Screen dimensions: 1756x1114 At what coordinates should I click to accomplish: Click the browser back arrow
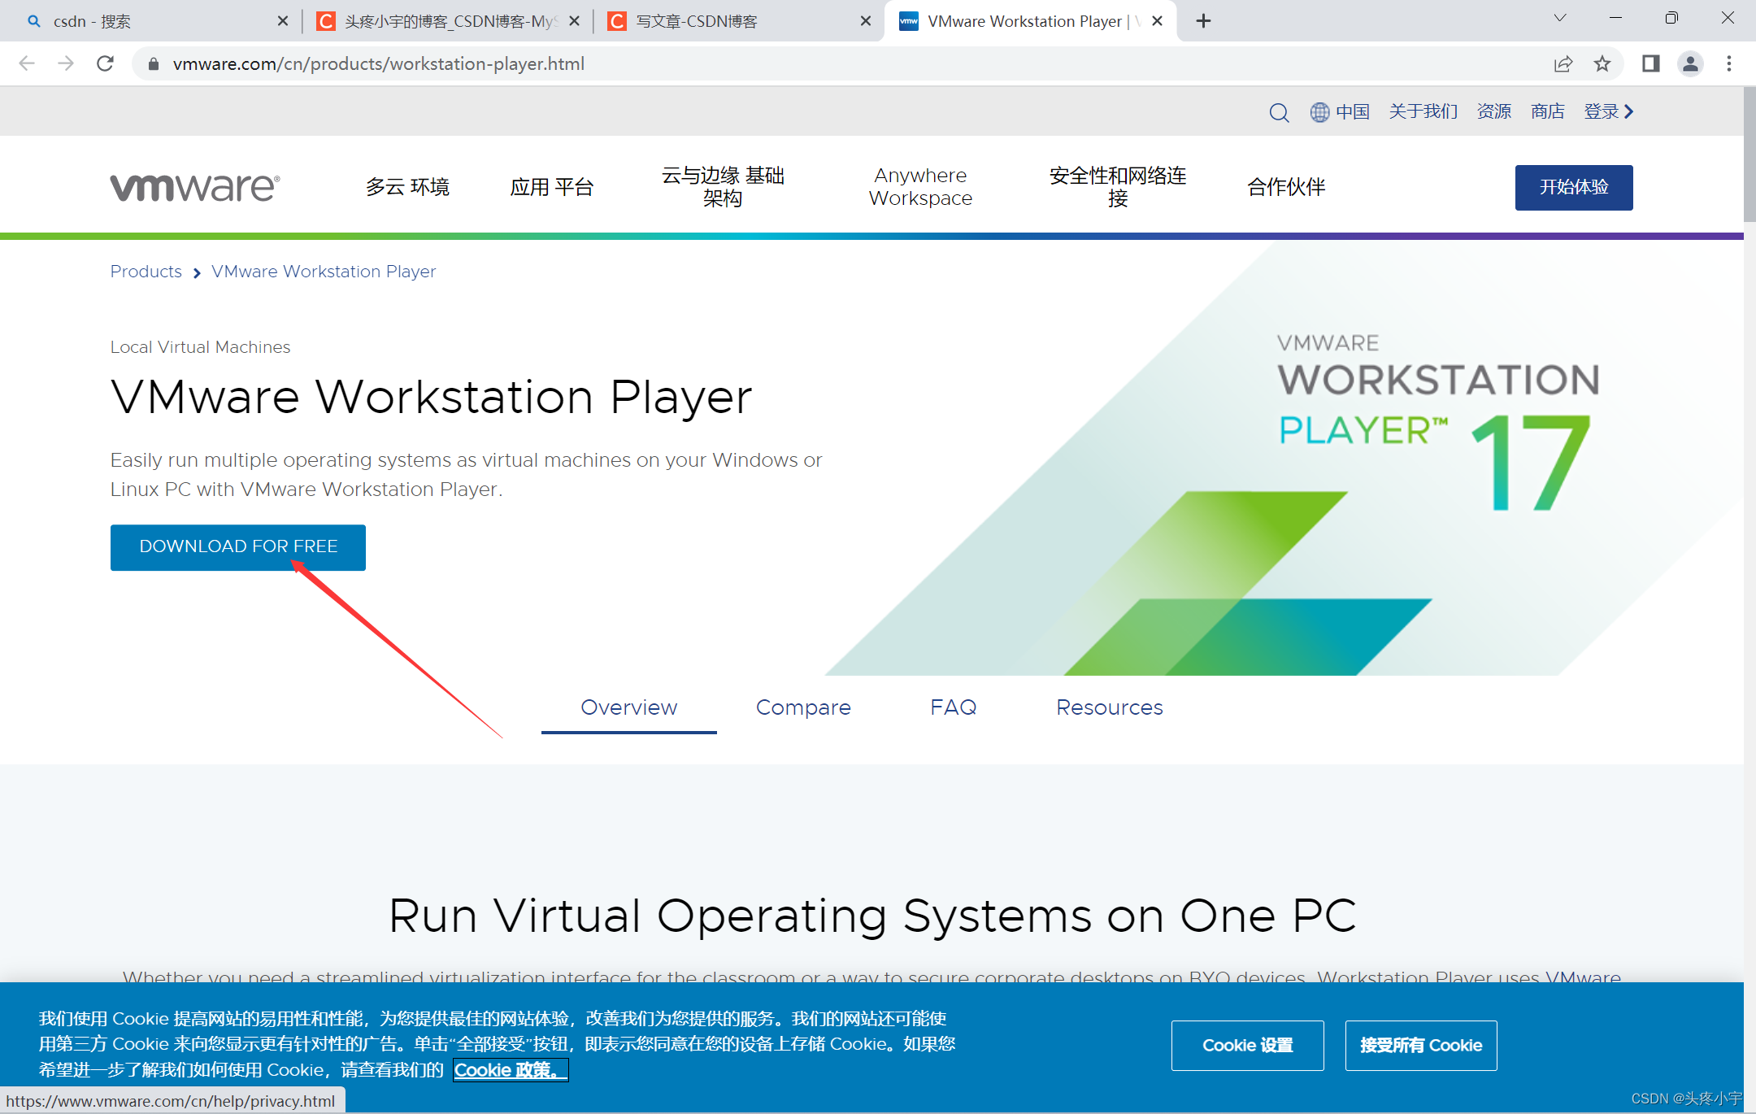[x=27, y=63]
